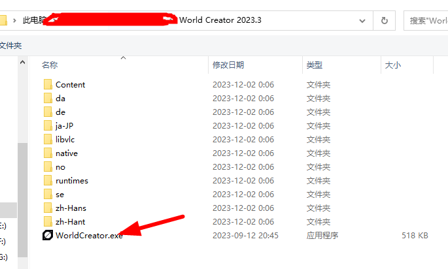Click World Creator 2023.3 in address bar
The image size is (448, 269).
[220, 20]
